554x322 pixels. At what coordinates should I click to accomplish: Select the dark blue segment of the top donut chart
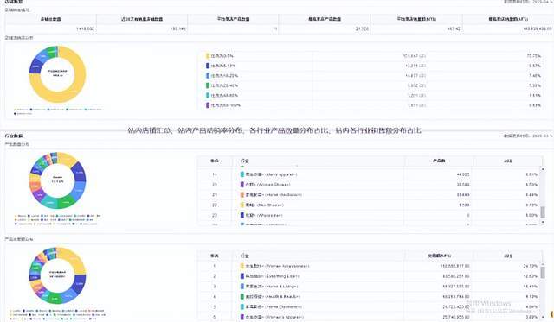(x=35, y=66)
